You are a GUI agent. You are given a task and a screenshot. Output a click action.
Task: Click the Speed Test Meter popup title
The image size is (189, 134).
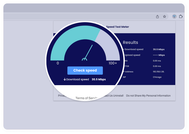click(x=118, y=27)
